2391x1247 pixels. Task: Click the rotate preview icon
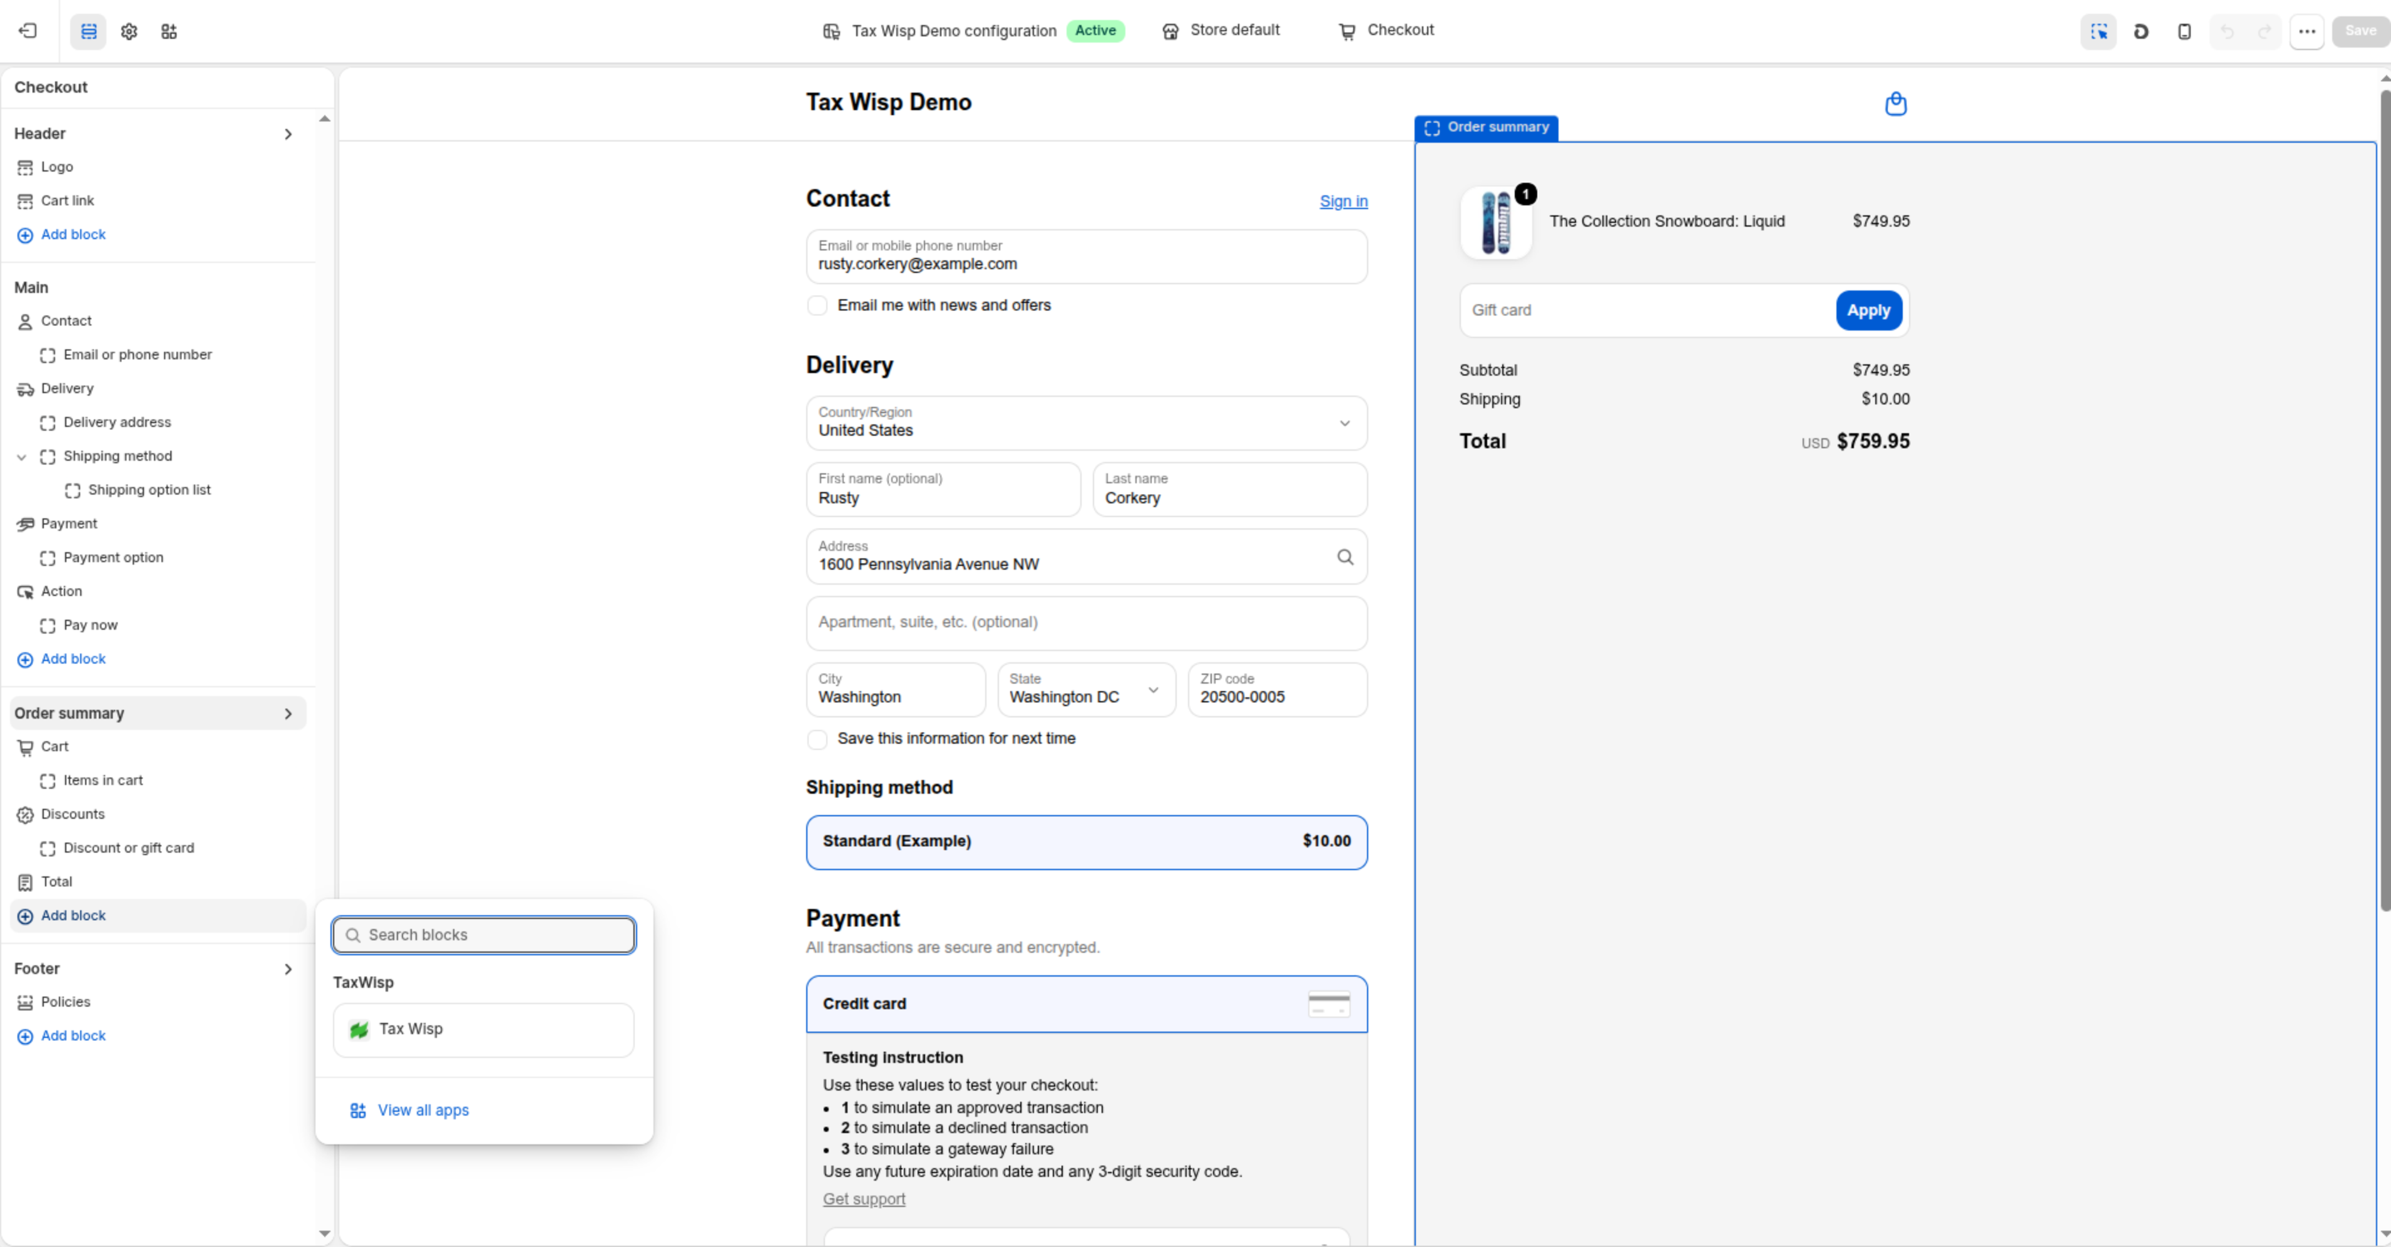coord(2141,31)
